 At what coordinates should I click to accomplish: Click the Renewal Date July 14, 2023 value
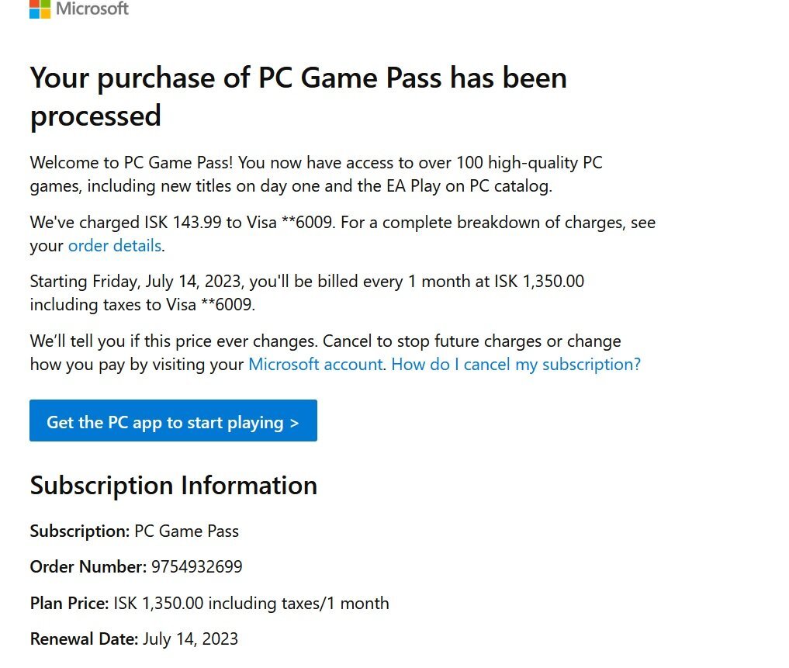[x=190, y=639]
